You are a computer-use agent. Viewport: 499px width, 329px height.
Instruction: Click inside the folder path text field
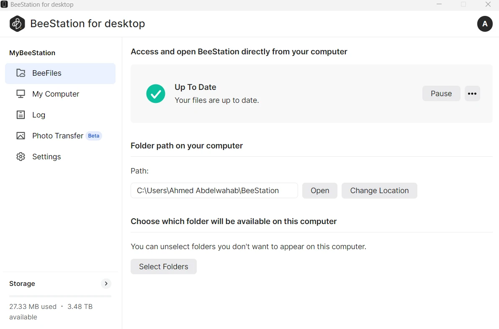coord(214,191)
